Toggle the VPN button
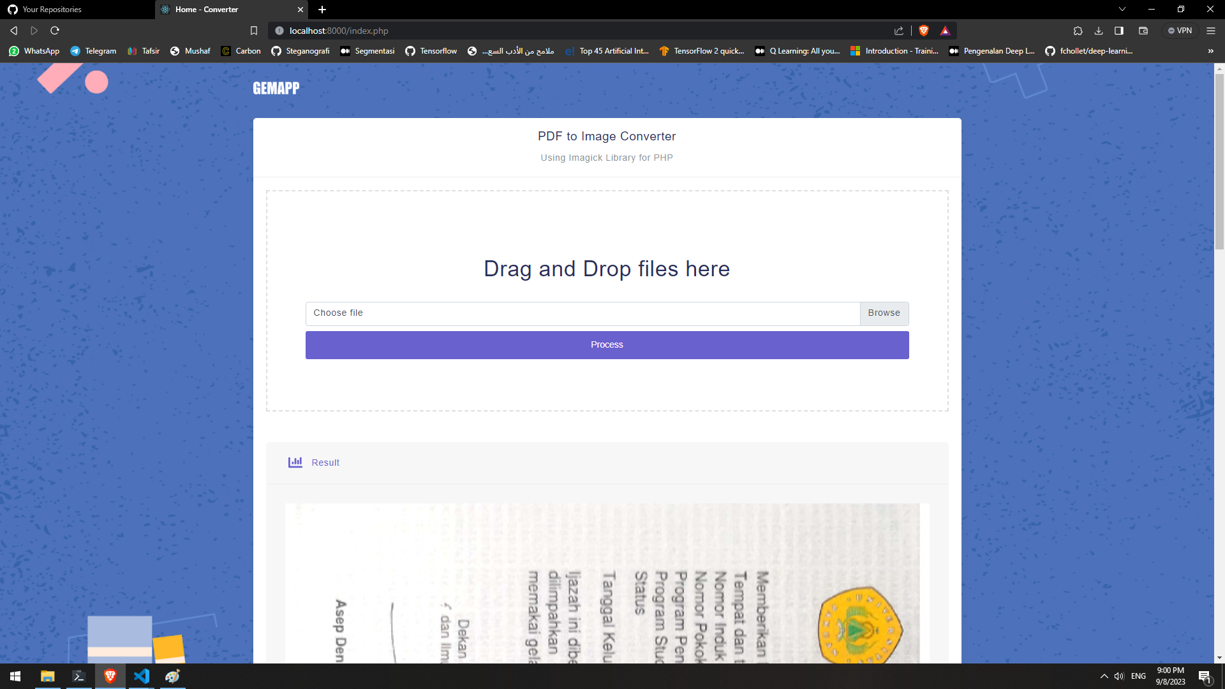This screenshot has width=1225, height=689. click(1180, 31)
